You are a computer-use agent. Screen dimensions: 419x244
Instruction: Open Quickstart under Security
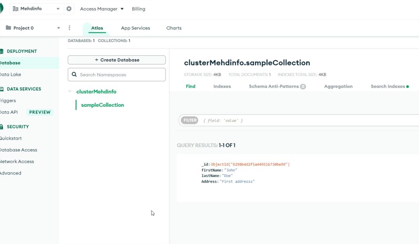coord(11,138)
